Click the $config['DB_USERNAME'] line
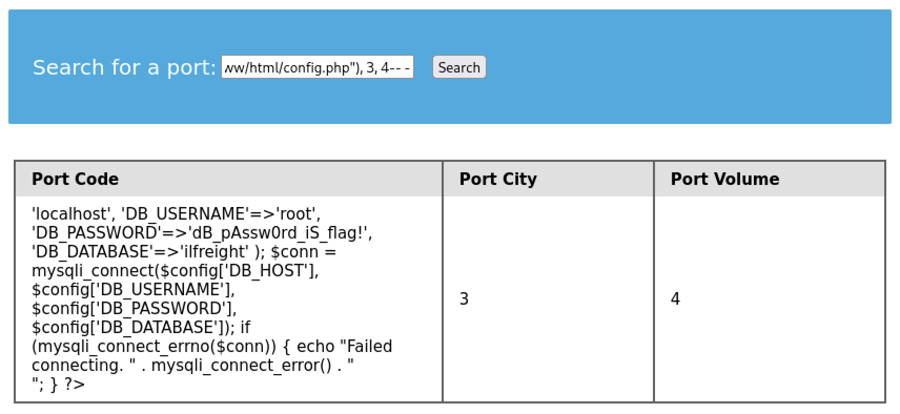Image resolution: width=900 pixels, height=414 pixels. click(133, 289)
